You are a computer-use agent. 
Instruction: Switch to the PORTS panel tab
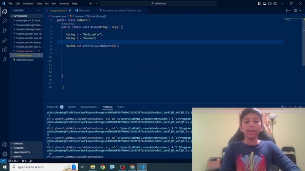click(x=121, y=107)
